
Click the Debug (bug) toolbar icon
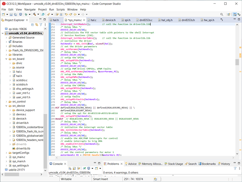26,14
